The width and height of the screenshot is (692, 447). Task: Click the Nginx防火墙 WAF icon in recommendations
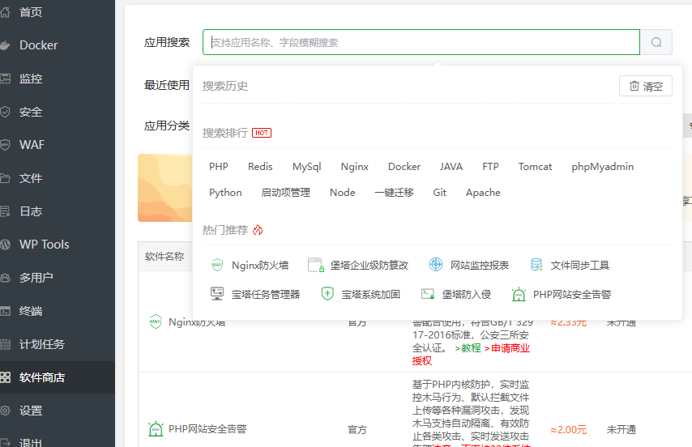click(216, 265)
